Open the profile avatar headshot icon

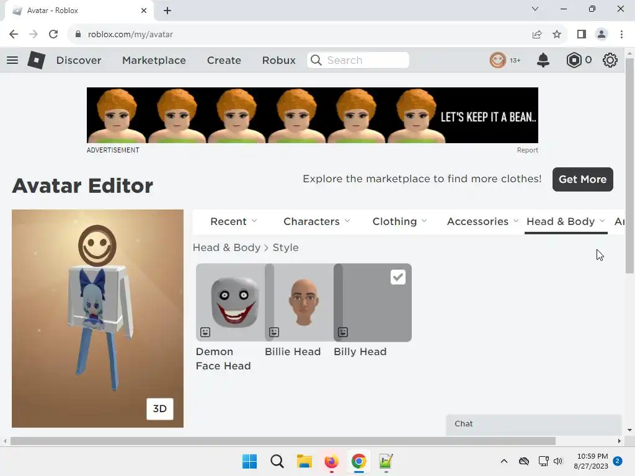498,60
